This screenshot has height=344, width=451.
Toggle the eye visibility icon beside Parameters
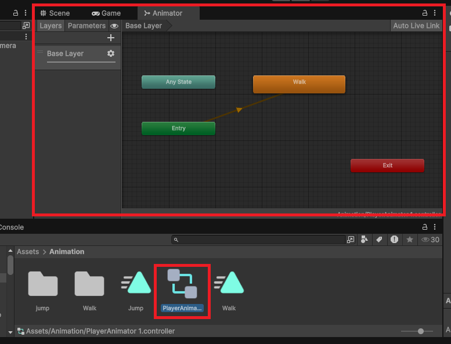pyautogui.click(x=114, y=26)
